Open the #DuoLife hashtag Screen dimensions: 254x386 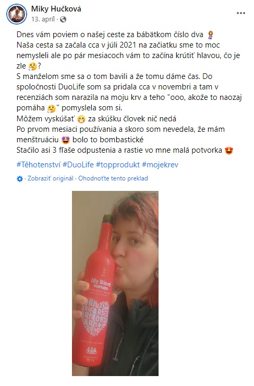(x=78, y=165)
